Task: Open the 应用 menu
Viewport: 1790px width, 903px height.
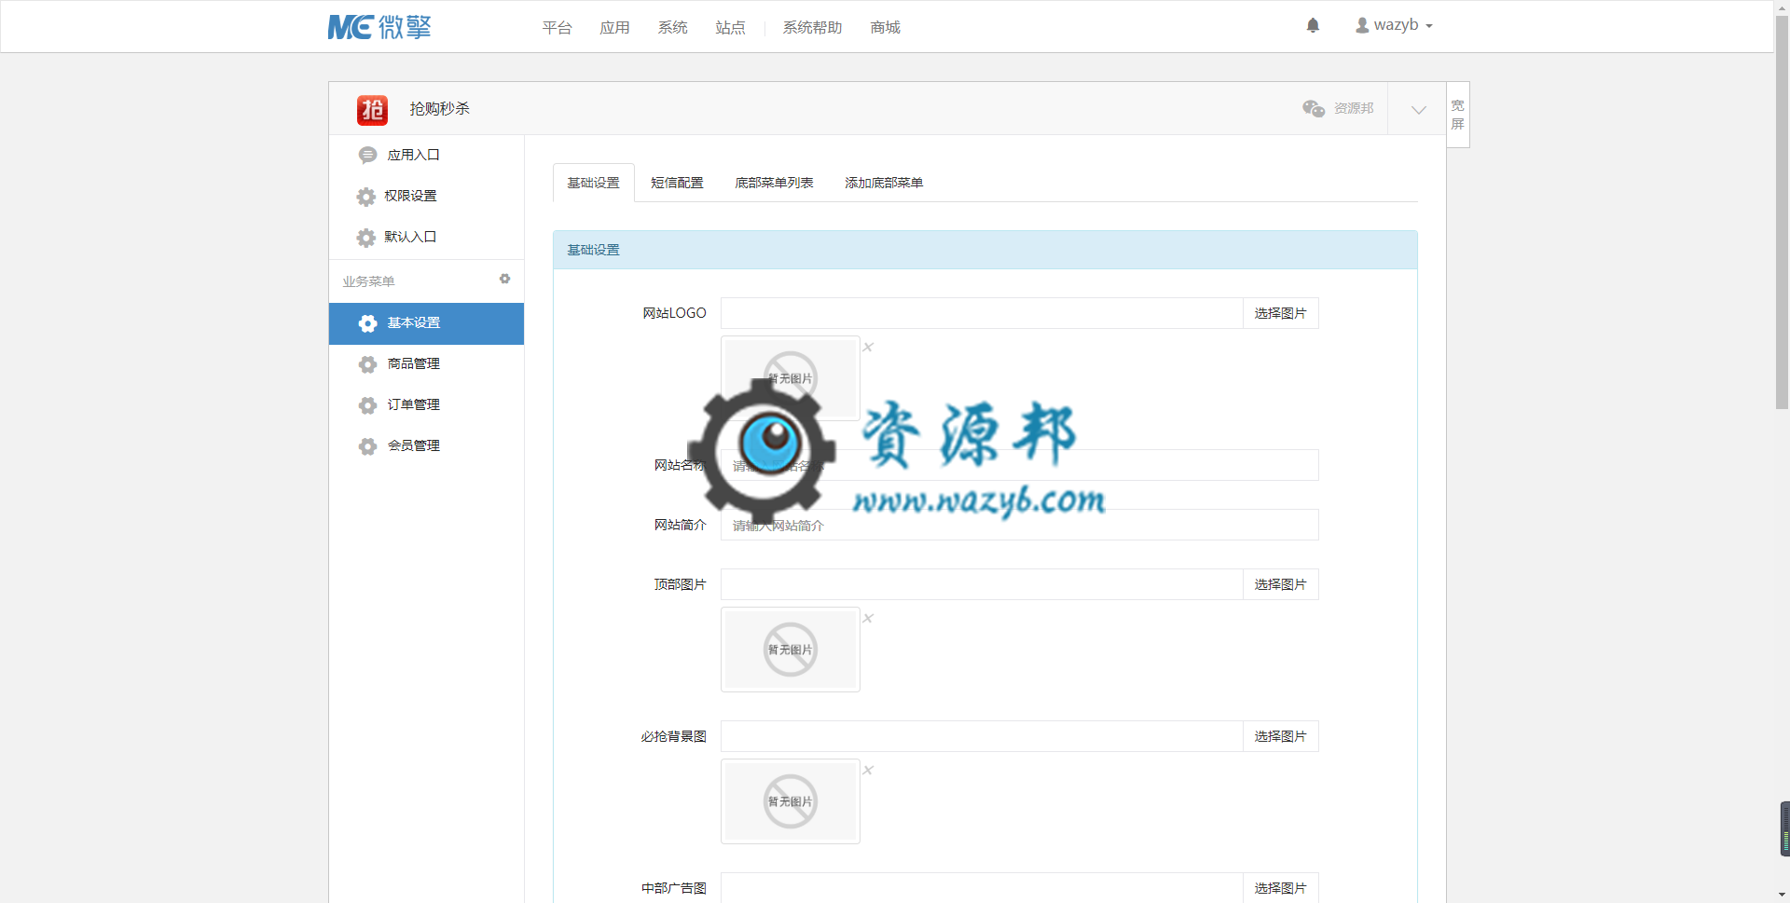Action: pos(614,28)
